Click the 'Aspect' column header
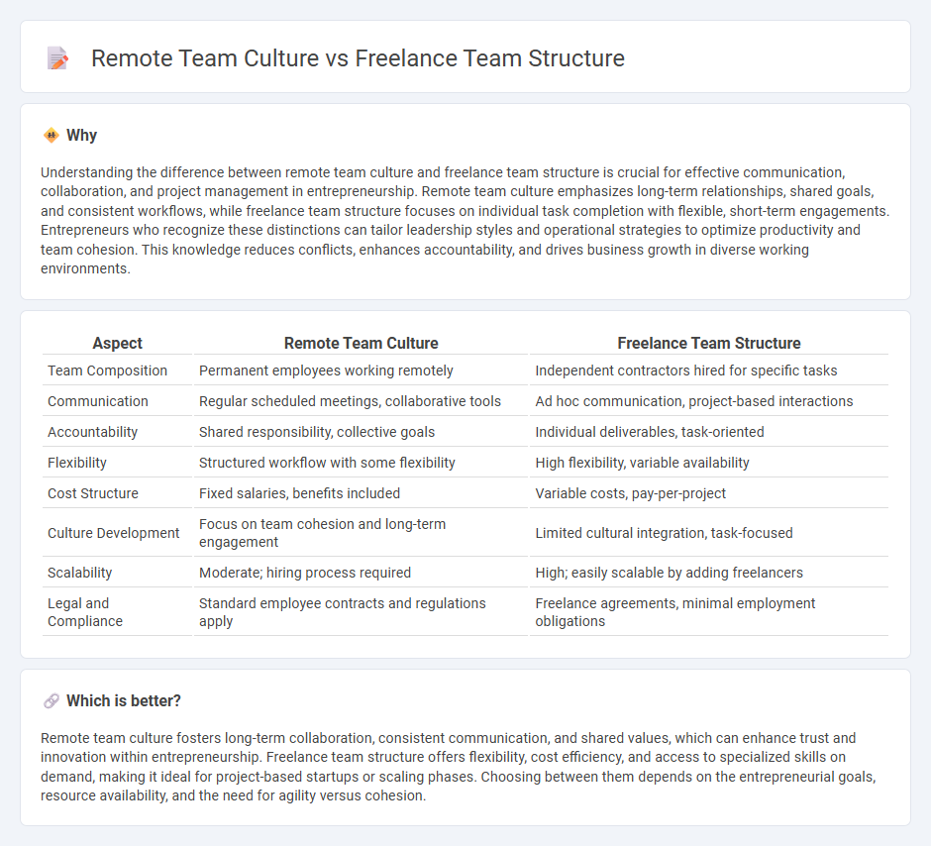Viewport: 931px width, 846px height. pos(118,343)
